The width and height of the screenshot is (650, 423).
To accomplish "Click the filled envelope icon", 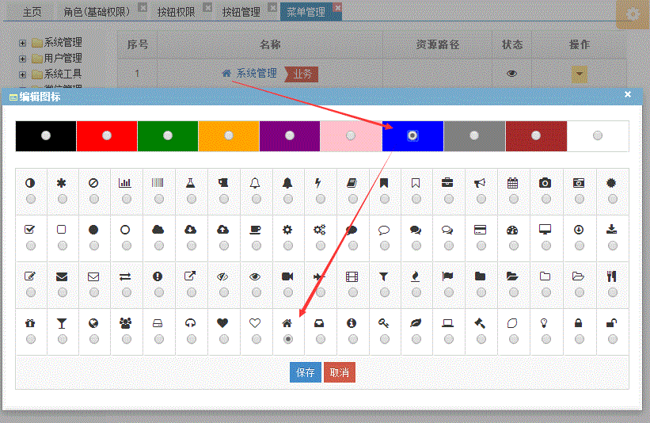I will [x=62, y=276].
